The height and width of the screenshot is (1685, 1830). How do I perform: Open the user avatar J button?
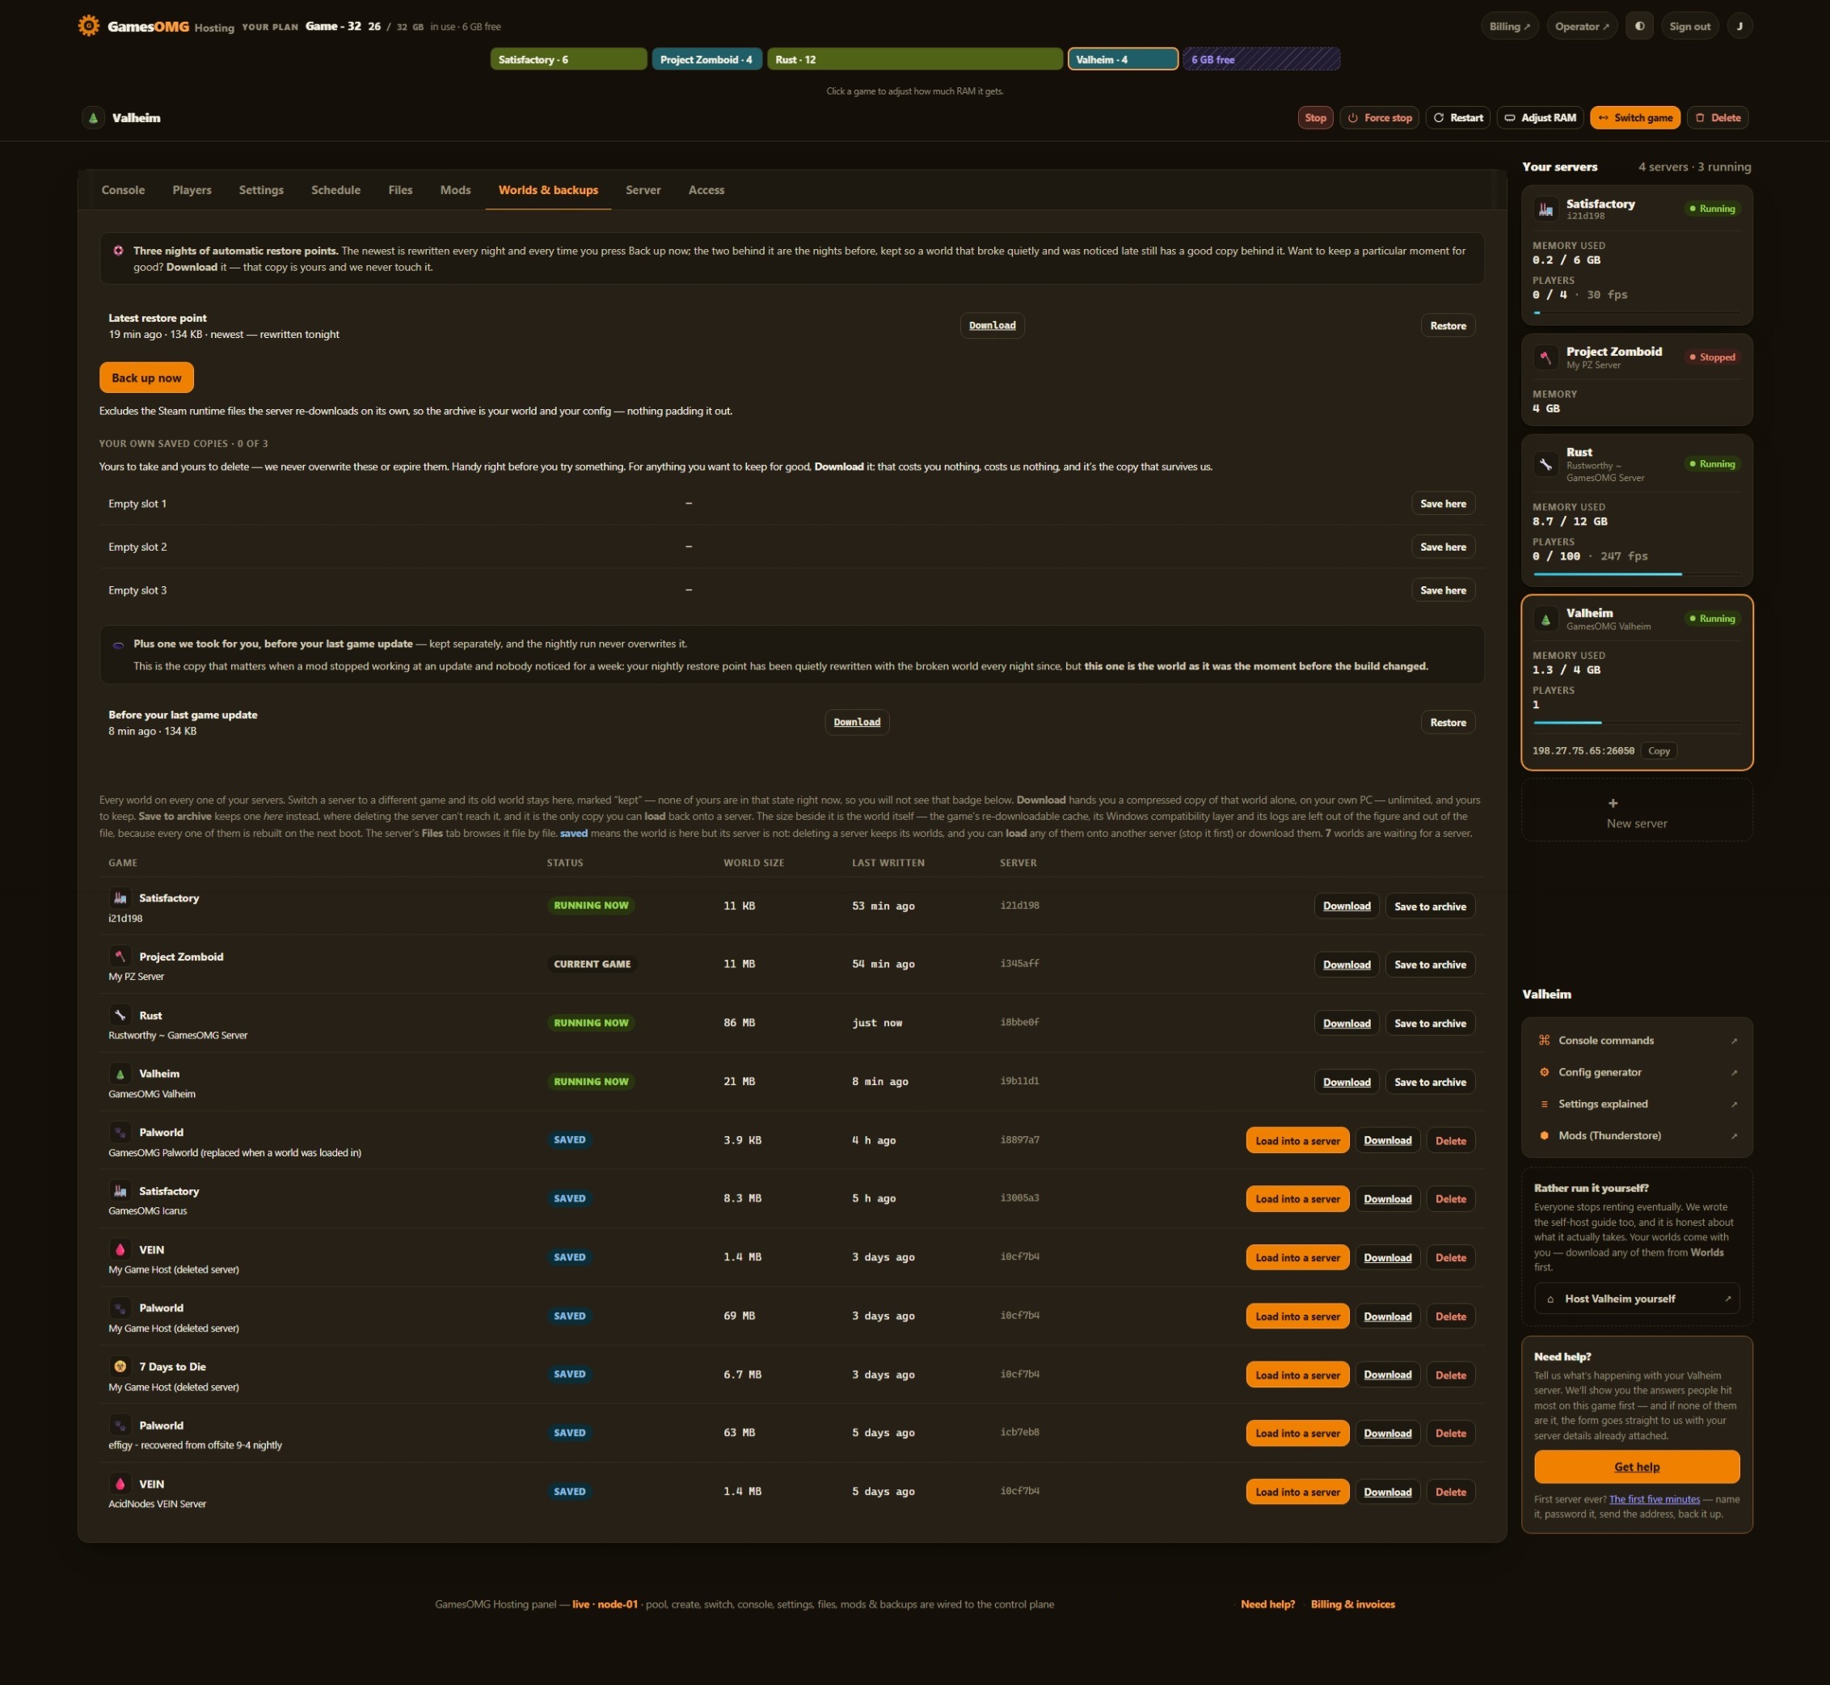coord(1739,27)
